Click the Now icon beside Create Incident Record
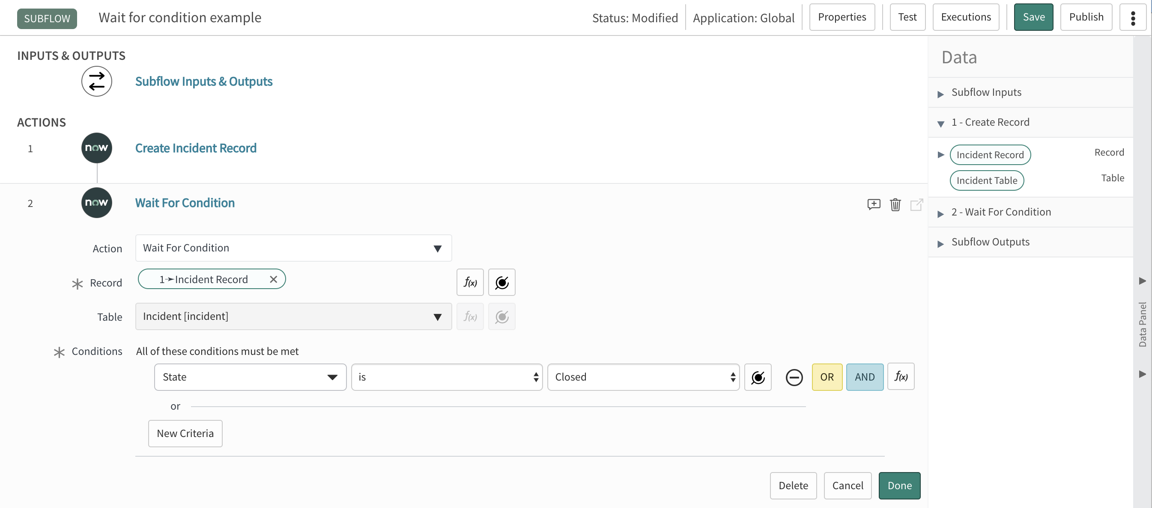1152x508 pixels. 97,148
